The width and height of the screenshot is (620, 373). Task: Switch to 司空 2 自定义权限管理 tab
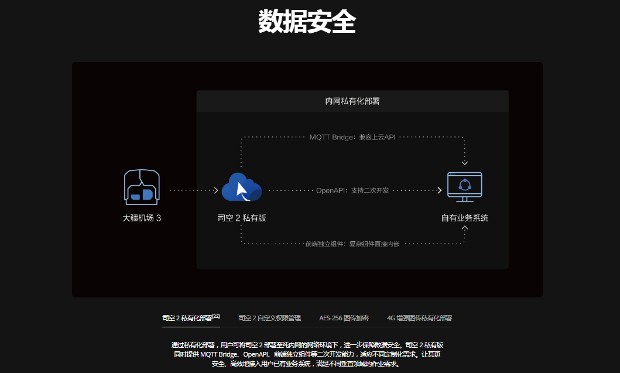point(270,318)
